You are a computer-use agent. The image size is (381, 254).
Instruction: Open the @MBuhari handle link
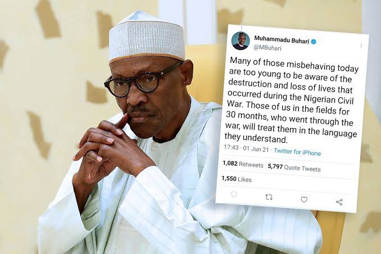click(x=267, y=47)
